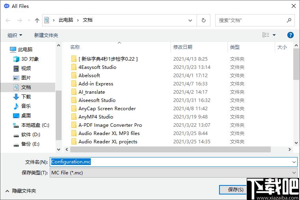300x200 pixels.
Task: Click up arrow of sidebar scrollbar
Action: click(x=58, y=45)
